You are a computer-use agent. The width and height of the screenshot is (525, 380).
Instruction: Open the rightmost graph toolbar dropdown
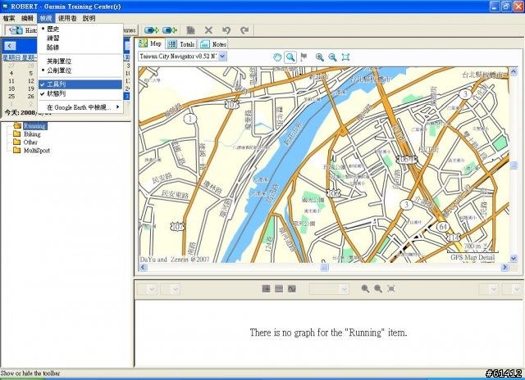517,289
